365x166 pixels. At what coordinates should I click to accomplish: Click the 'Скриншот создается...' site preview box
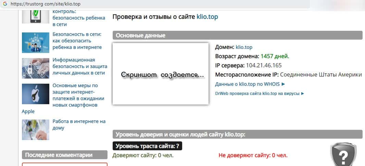[161, 74]
